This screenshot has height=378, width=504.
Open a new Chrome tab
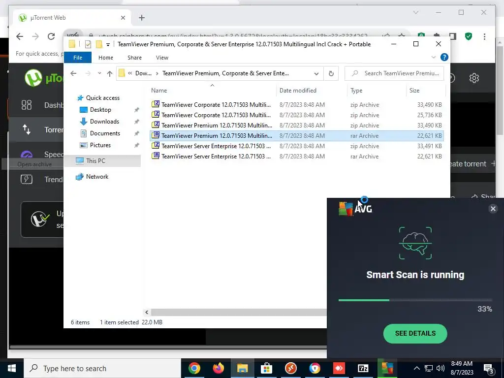coord(142,18)
